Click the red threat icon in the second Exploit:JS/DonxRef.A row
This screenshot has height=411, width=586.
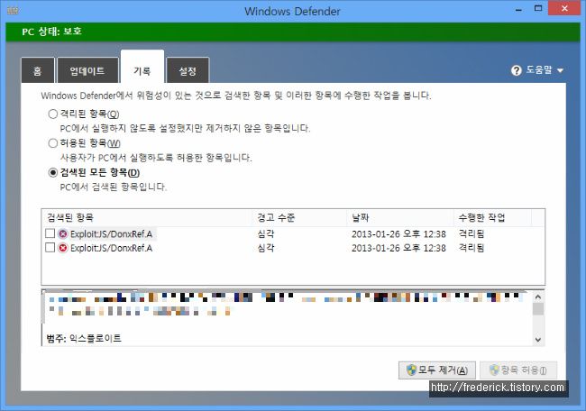tap(63, 248)
